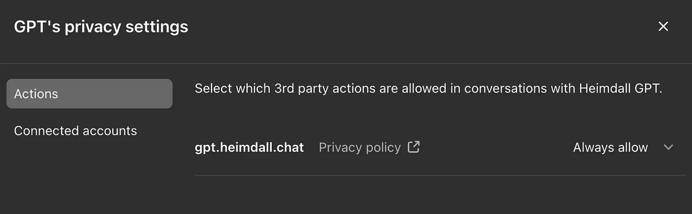
Task: Select the Actions tab in the sidebar
Action: [89, 94]
